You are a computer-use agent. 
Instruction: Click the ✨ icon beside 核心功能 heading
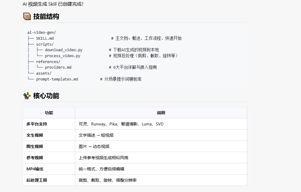coord(27,96)
